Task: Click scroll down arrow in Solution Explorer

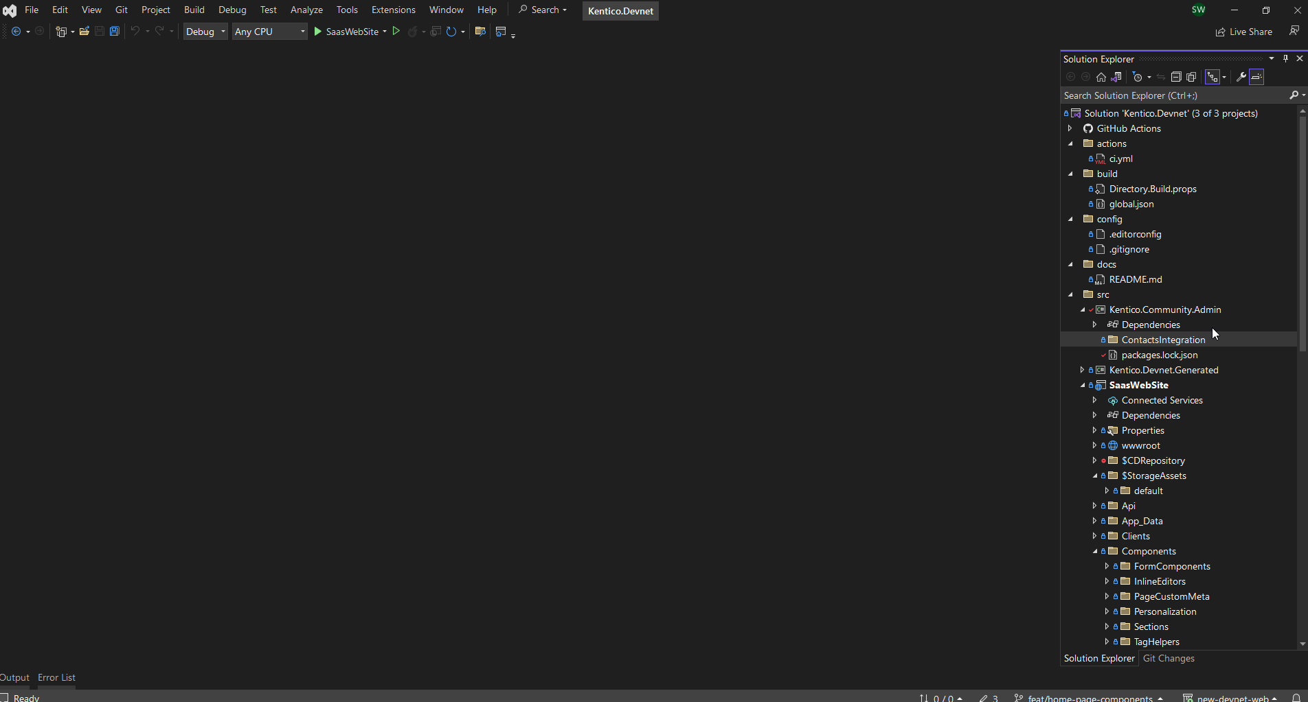Action: [x=1303, y=644]
